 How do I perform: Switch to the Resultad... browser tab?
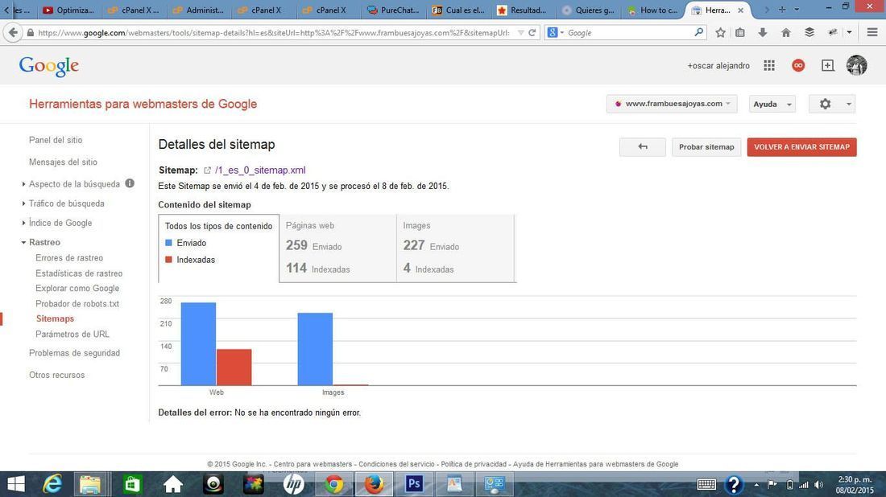click(x=522, y=10)
